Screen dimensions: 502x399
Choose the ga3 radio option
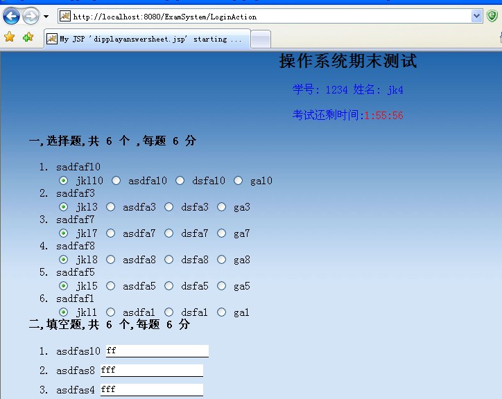[x=221, y=207]
